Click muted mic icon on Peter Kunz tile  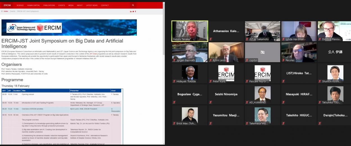point(211,81)
